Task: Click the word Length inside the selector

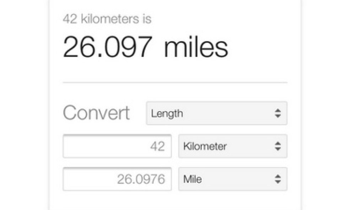Action: (x=167, y=114)
